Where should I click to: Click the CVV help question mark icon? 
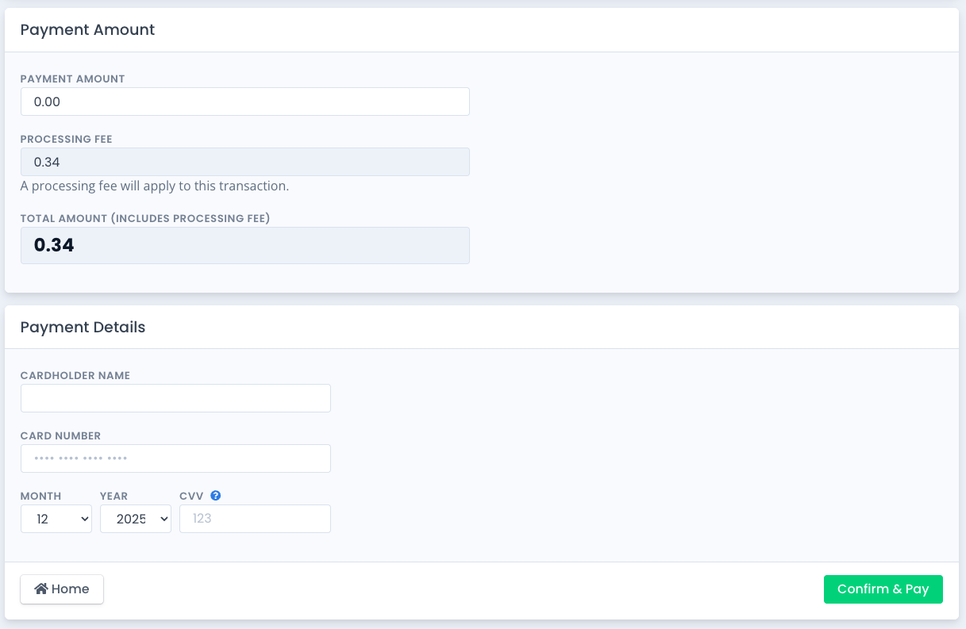coord(214,495)
